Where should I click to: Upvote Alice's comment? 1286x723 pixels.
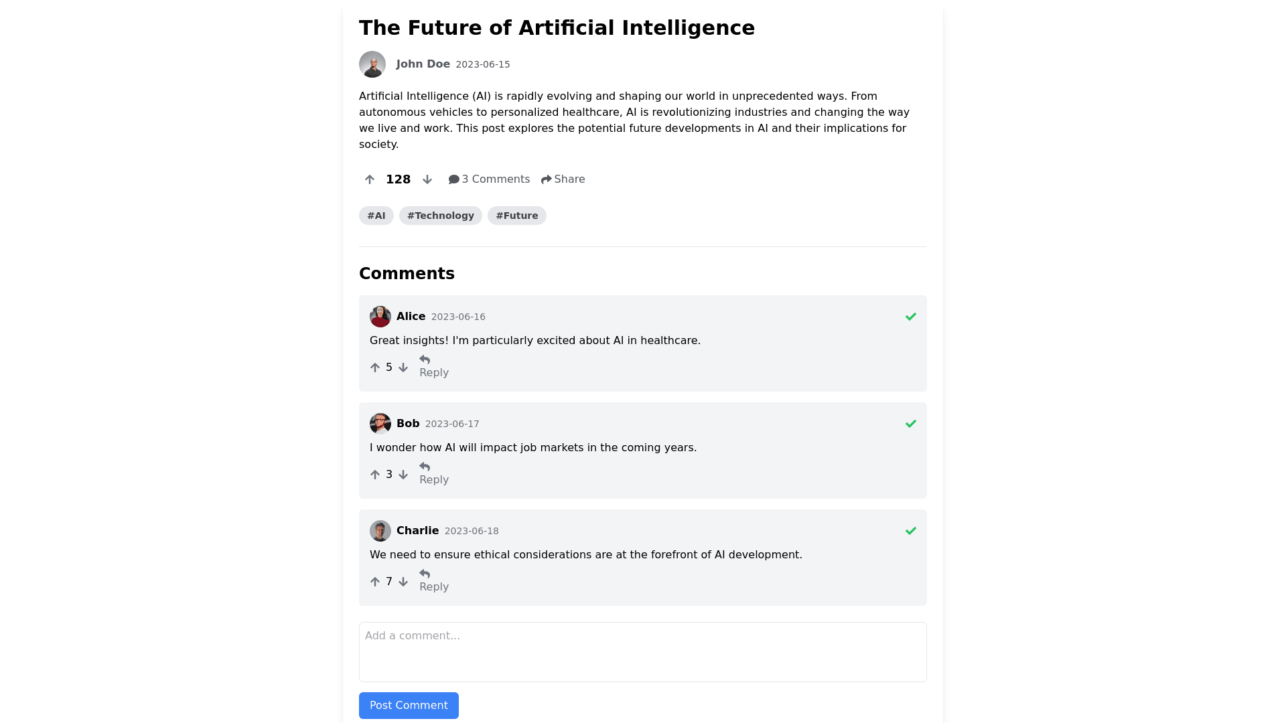pos(375,368)
